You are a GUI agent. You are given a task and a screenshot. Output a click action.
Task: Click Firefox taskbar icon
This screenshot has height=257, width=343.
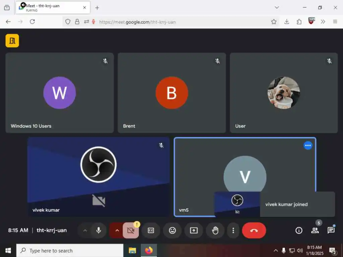tap(148, 250)
